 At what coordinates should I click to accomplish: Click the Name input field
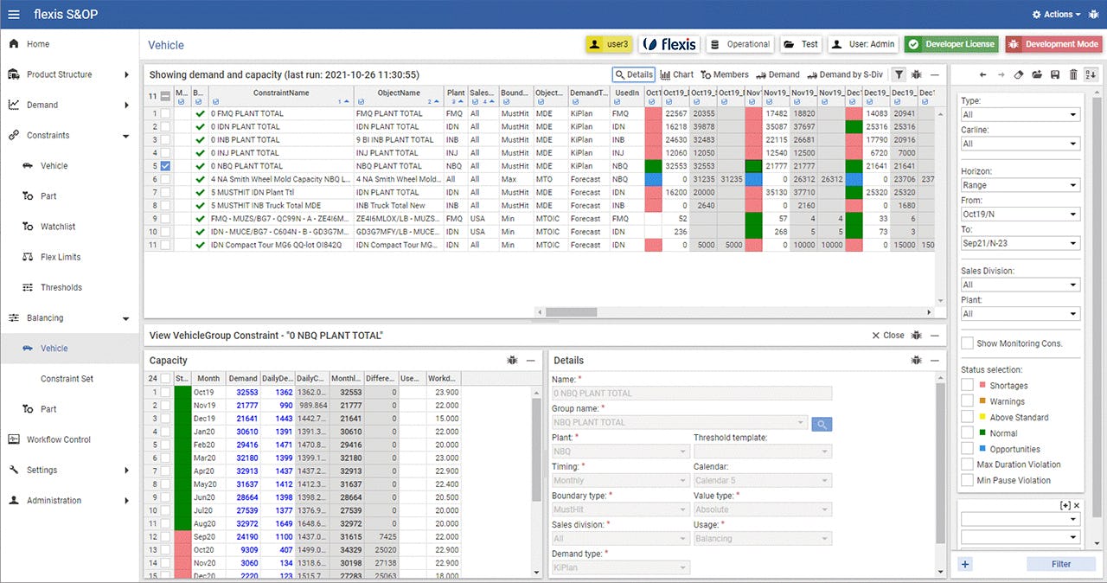click(x=692, y=394)
